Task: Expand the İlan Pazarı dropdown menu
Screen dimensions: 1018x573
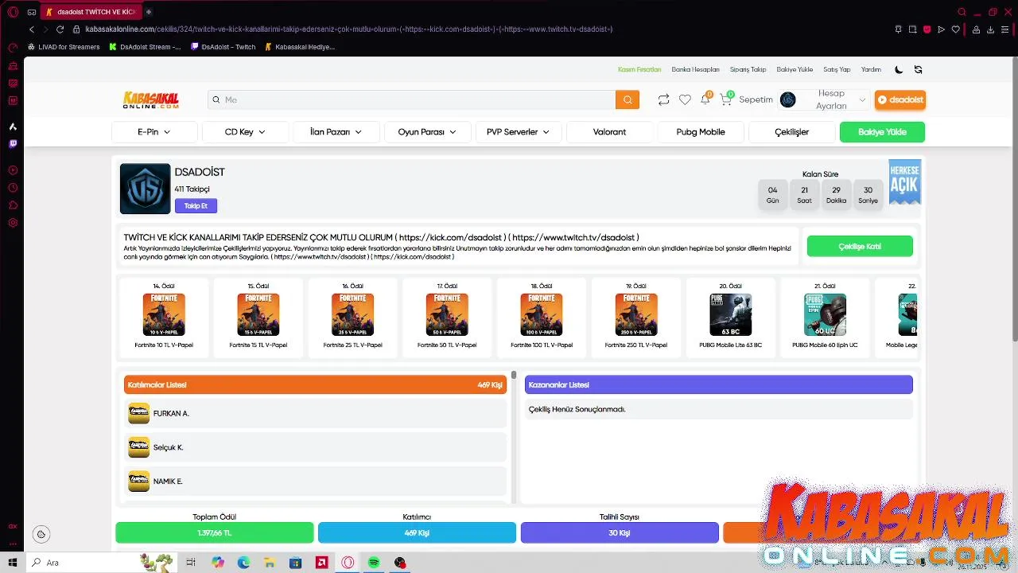Action: (x=336, y=132)
